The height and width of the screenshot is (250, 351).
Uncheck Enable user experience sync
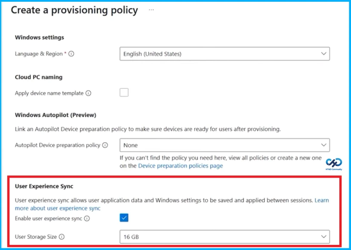click(124, 218)
